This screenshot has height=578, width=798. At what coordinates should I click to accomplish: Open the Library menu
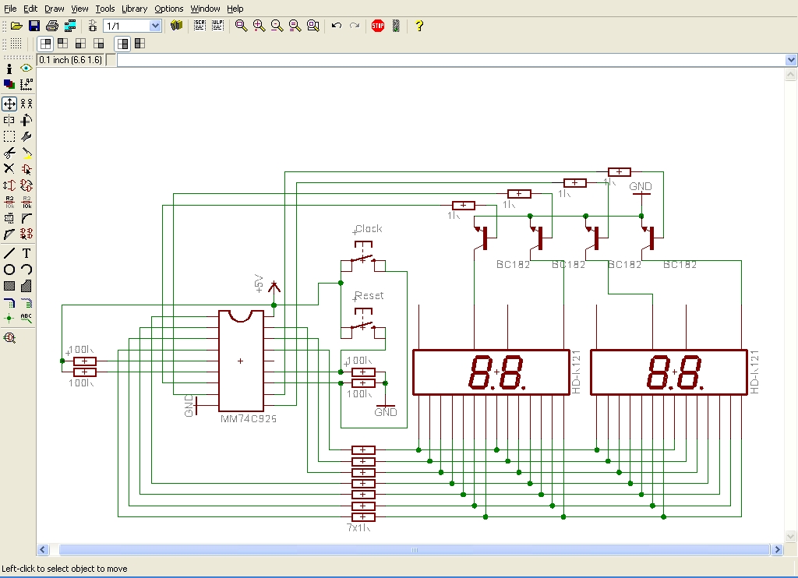tap(134, 9)
